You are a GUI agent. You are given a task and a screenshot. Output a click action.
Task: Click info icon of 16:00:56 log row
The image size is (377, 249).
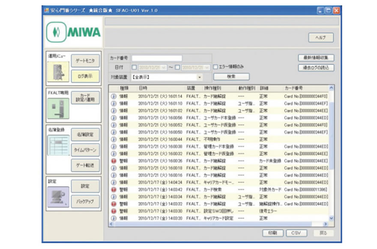coord(114,118)
